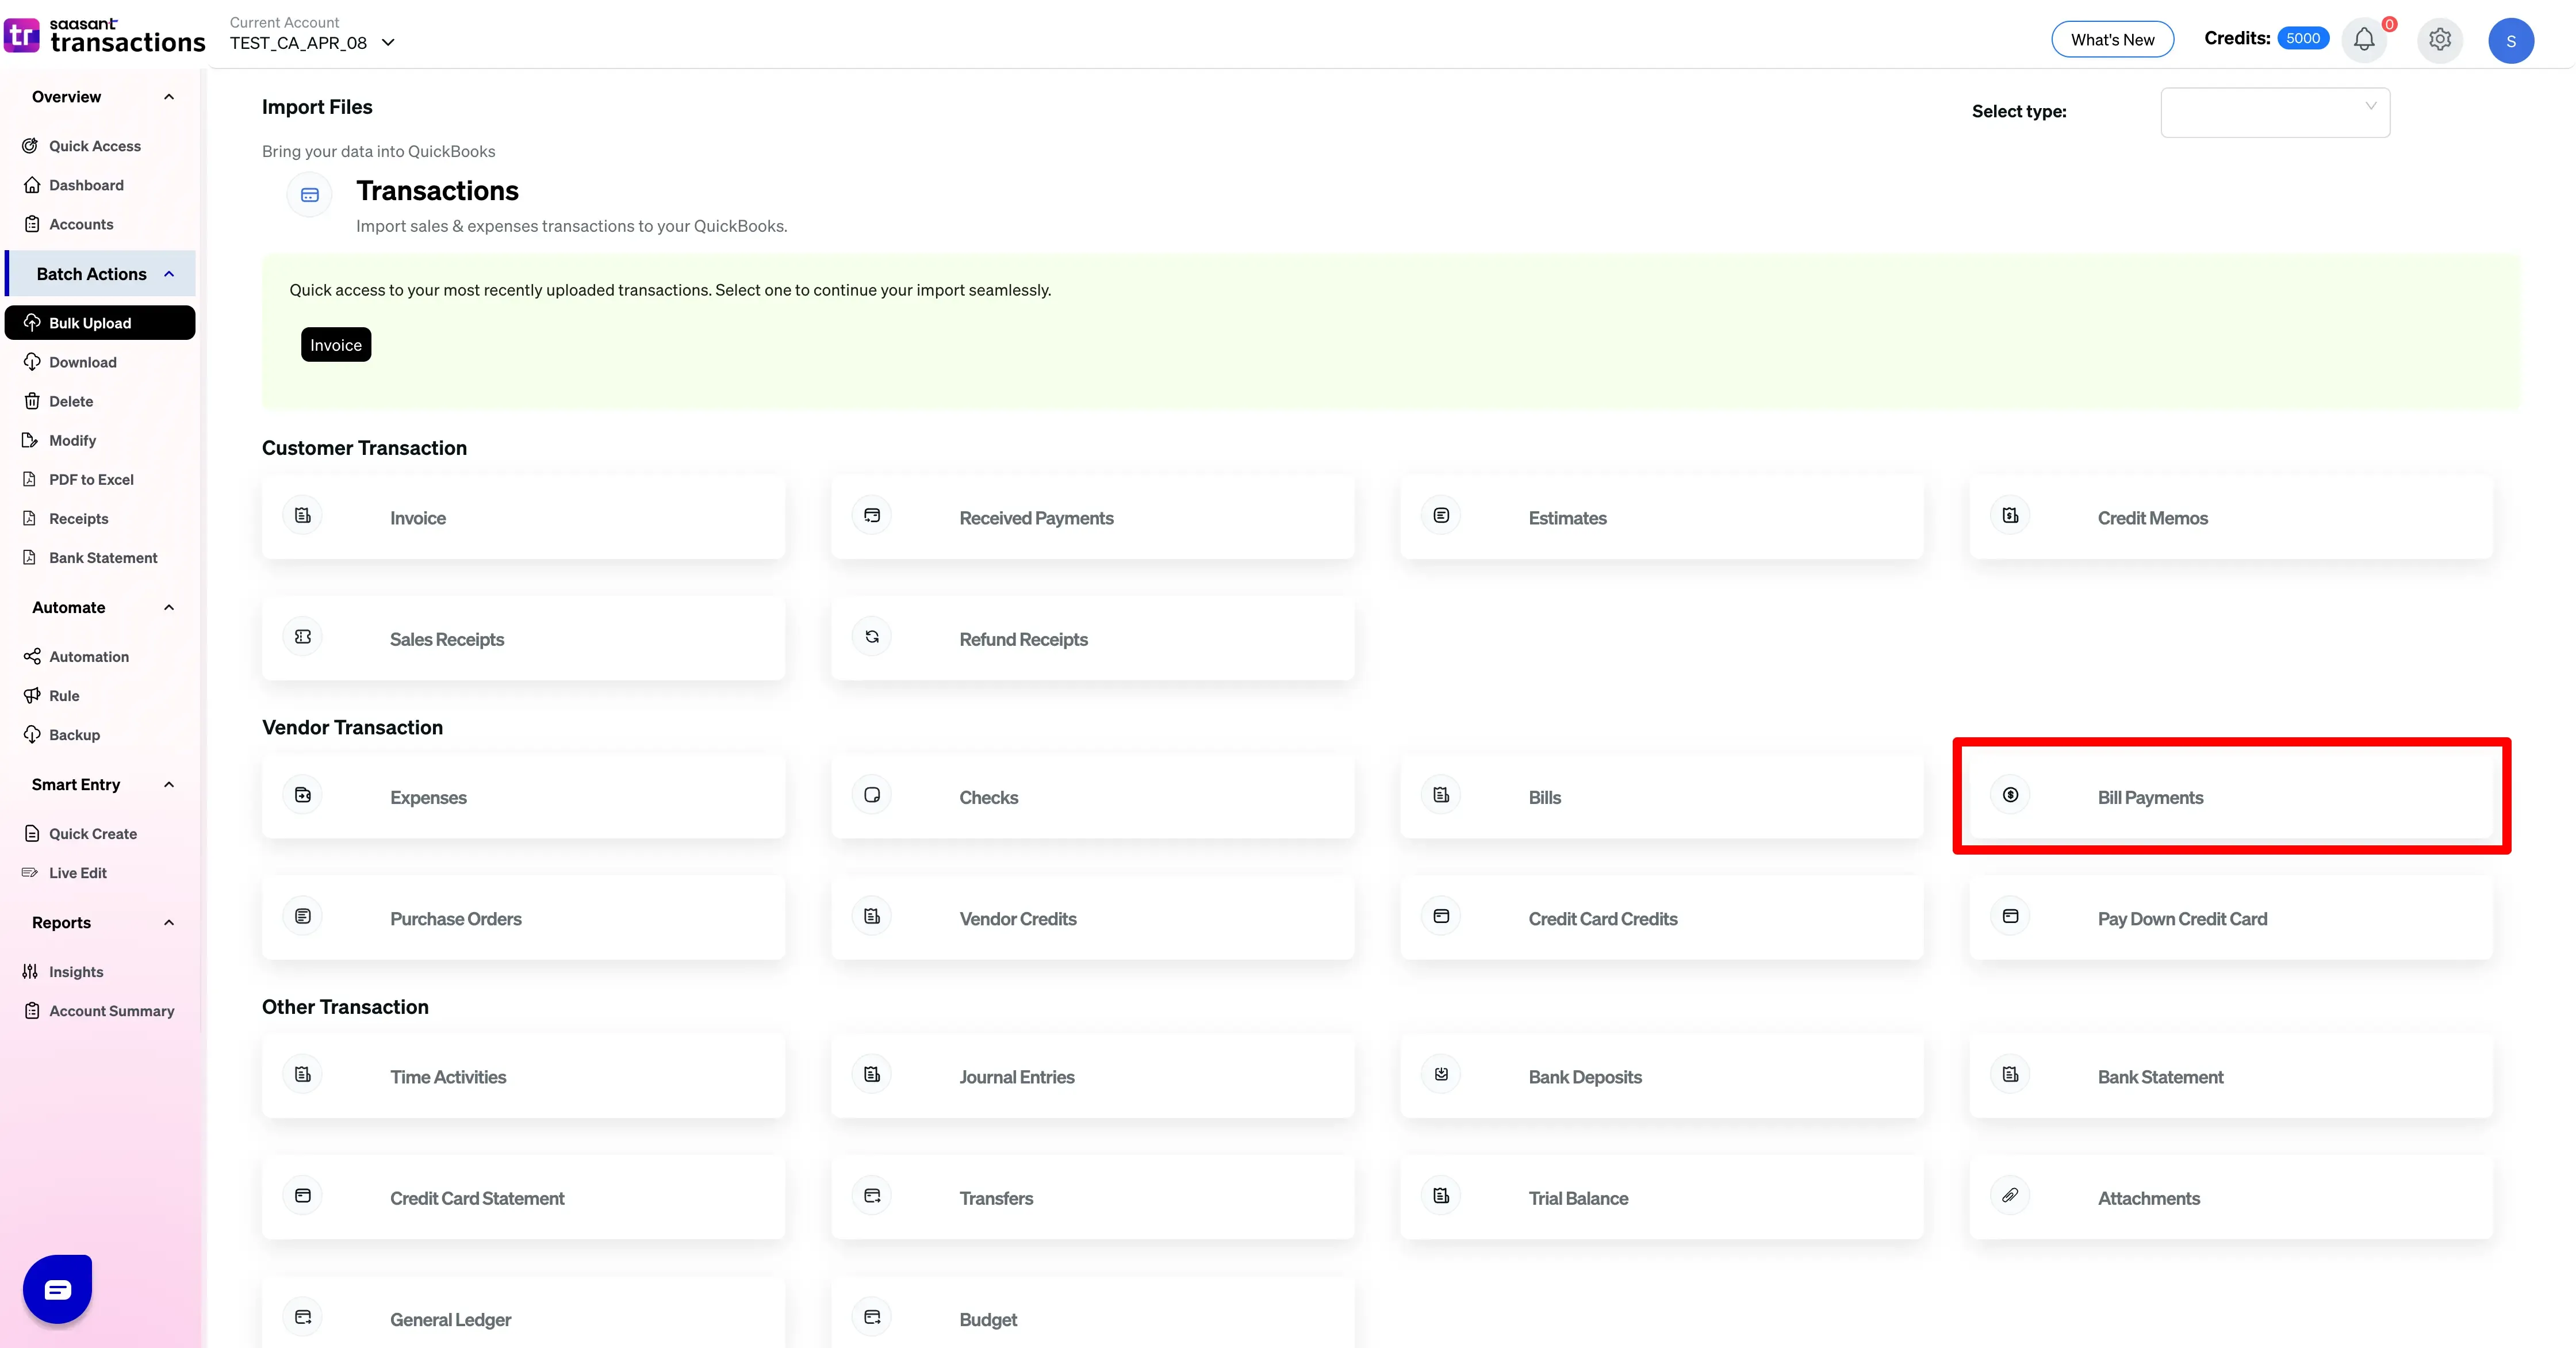2576x1348 pixels.
Task: Click the notification bell icon
Action: pos(2364,40)
